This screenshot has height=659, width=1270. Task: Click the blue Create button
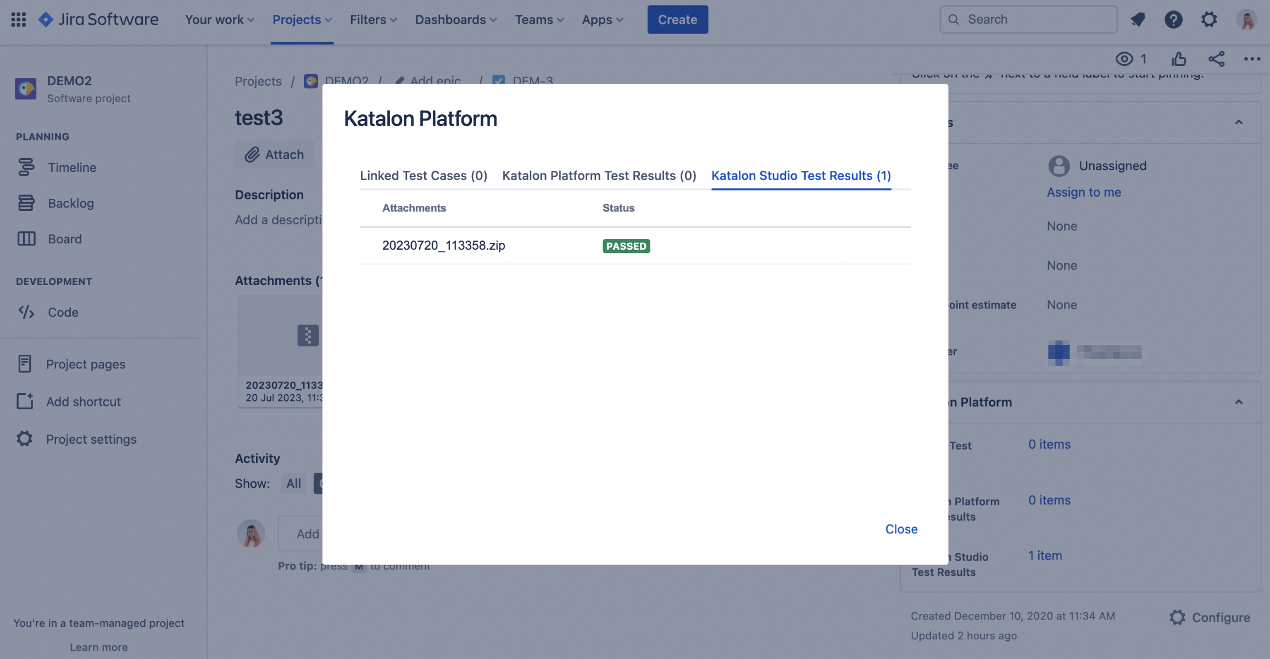click(x=677, y=20)
